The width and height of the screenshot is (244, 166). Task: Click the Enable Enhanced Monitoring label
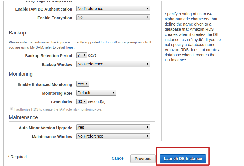point(45,84)
